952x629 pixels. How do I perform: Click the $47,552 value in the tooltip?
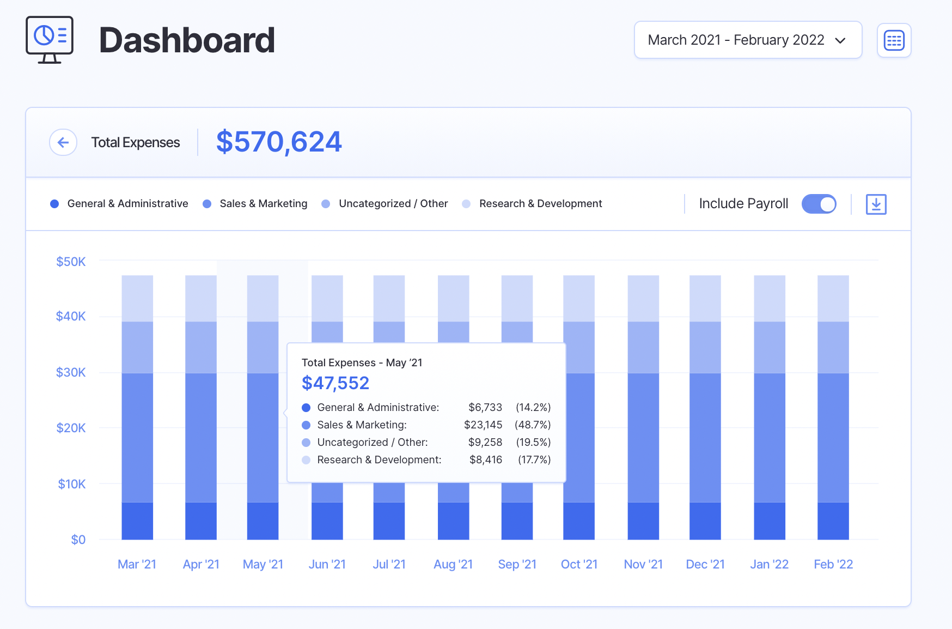335,383
